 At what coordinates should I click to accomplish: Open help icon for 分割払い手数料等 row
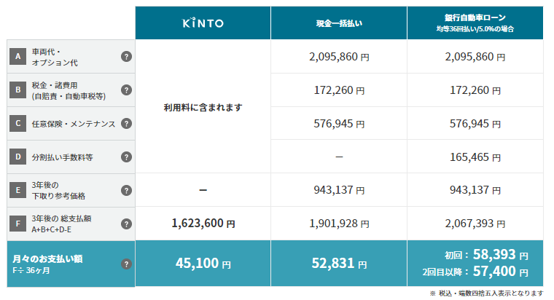[x=126, y=157]
